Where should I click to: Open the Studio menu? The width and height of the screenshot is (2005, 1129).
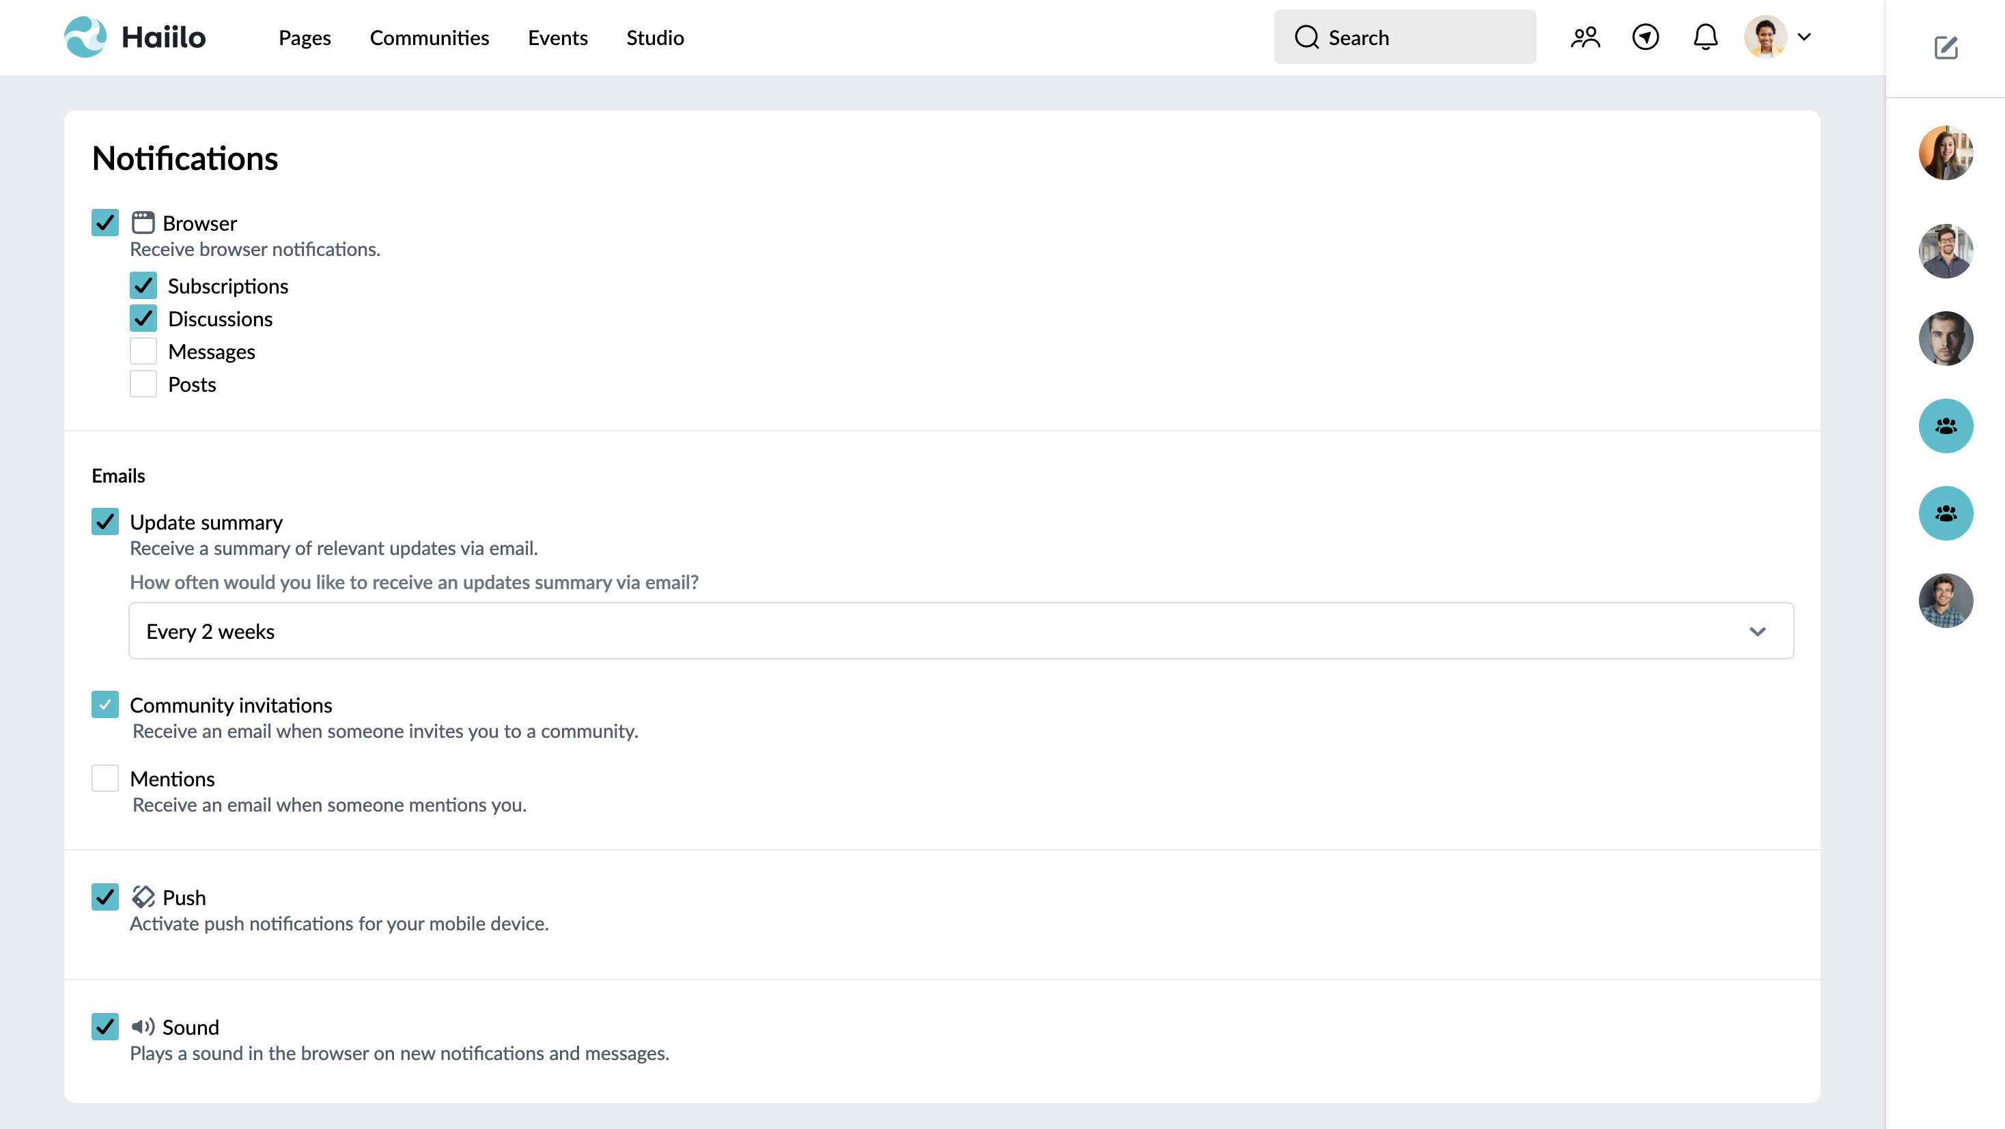click(x=655, y=38)
